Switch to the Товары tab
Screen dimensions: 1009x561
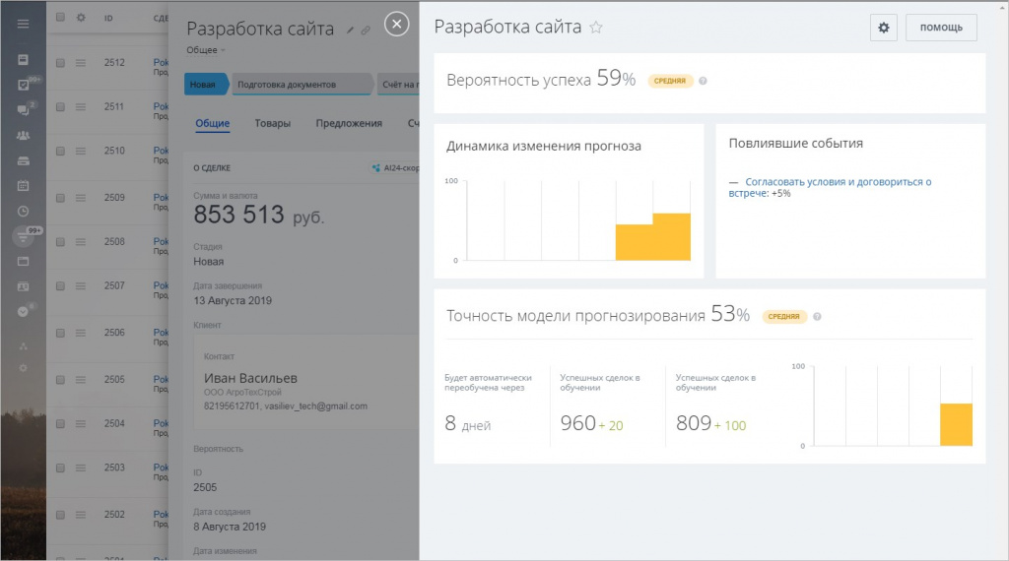[x=273, y=123]
